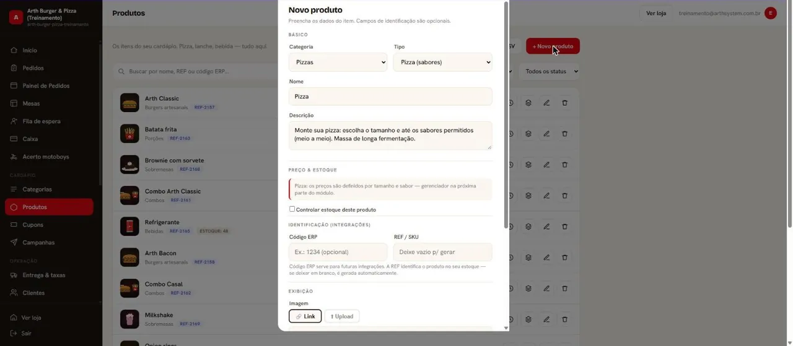This screenshot has height=346, width=793.
Task: Click the REF-2157 tag
Action: [x=204, y=108]
